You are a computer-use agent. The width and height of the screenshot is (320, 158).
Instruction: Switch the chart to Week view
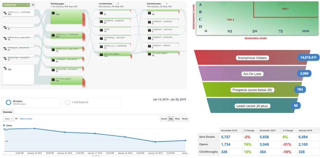pos(177,119)
